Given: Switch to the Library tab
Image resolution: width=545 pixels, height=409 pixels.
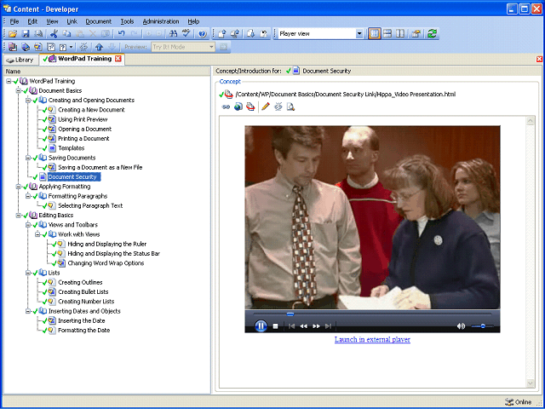Looking at the screenshot, I should 20,59.
